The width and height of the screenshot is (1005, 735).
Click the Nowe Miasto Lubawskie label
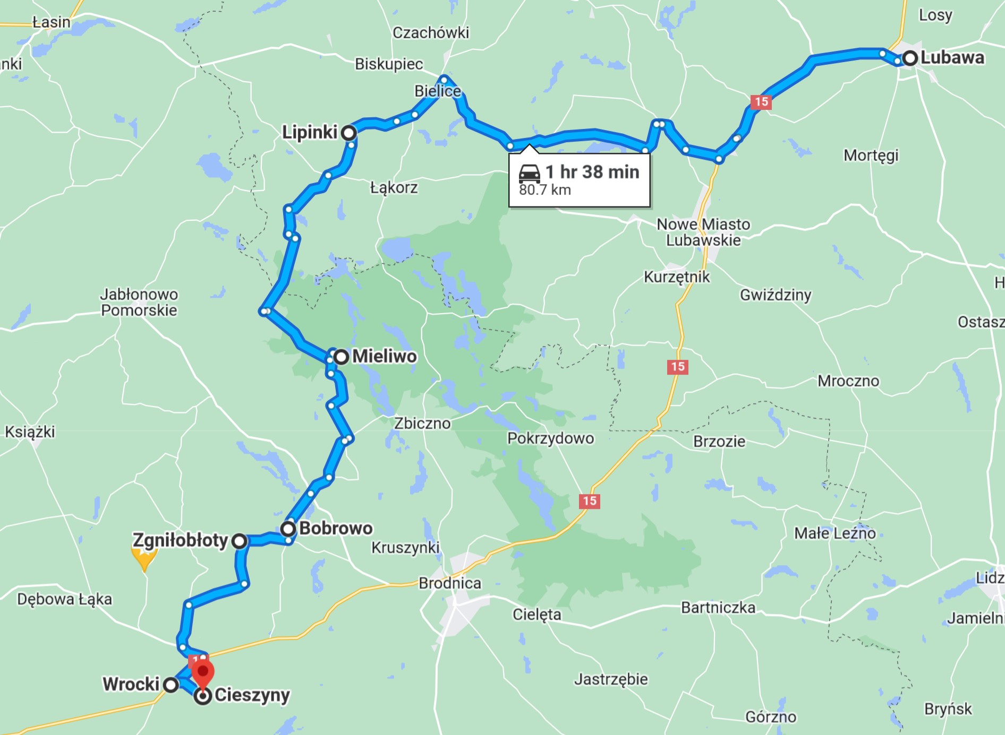[704, 232]
